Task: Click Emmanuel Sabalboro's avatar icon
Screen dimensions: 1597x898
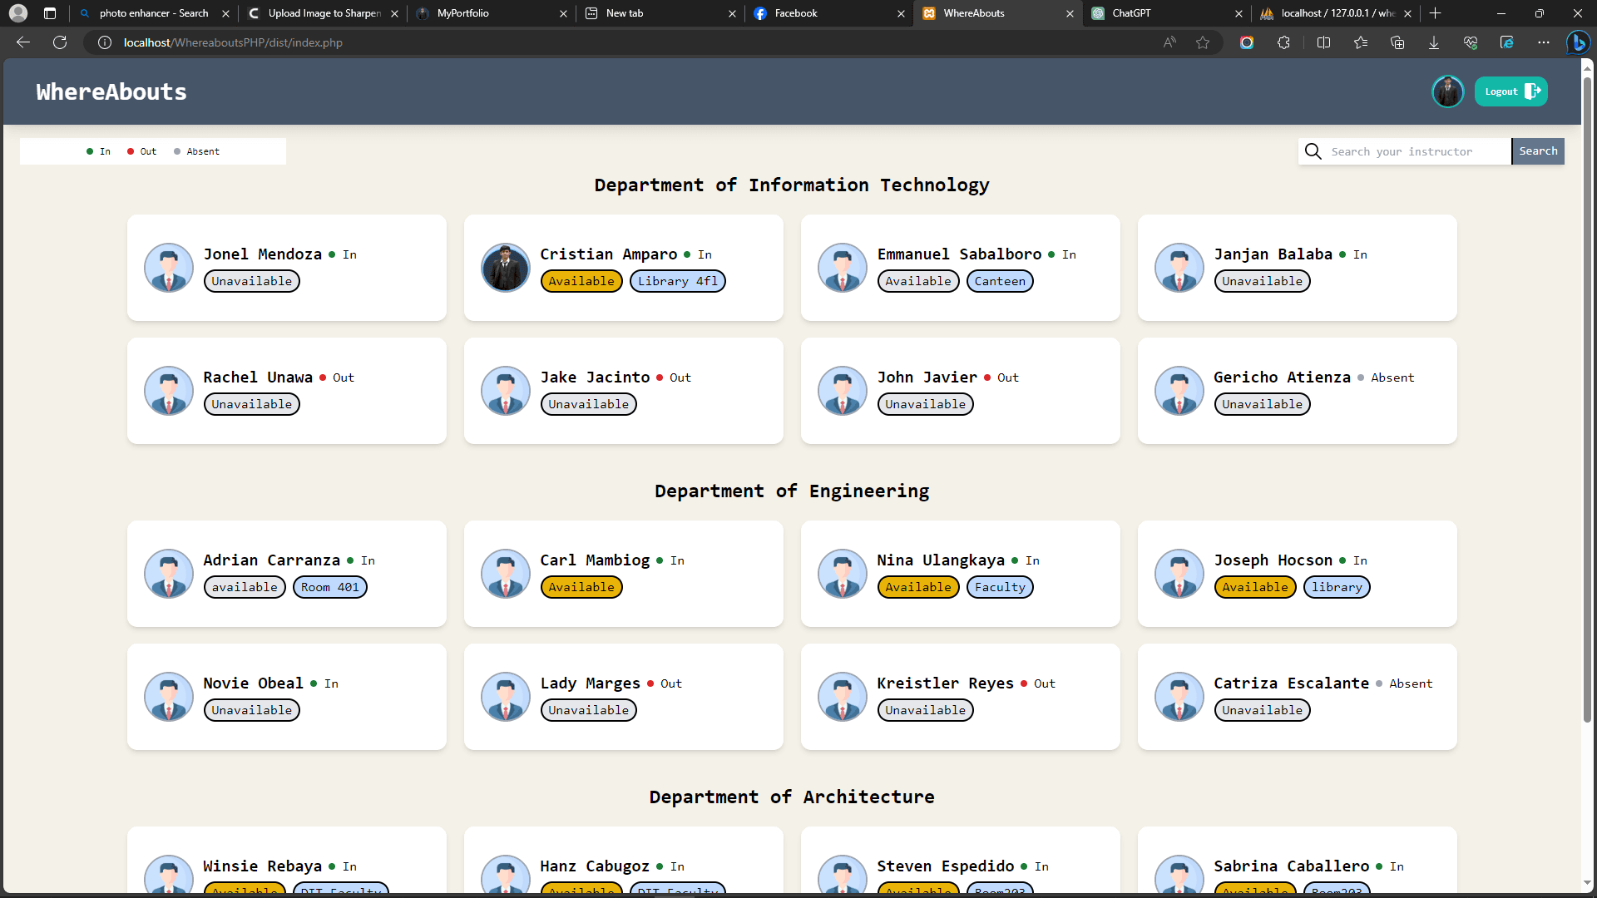Action: 842,268
